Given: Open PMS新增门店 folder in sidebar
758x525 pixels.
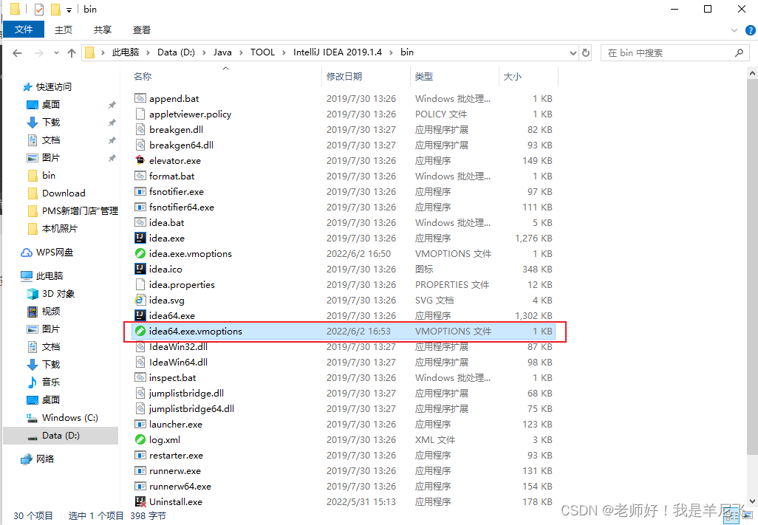Looking at the screenshot, I should point(73,210).
